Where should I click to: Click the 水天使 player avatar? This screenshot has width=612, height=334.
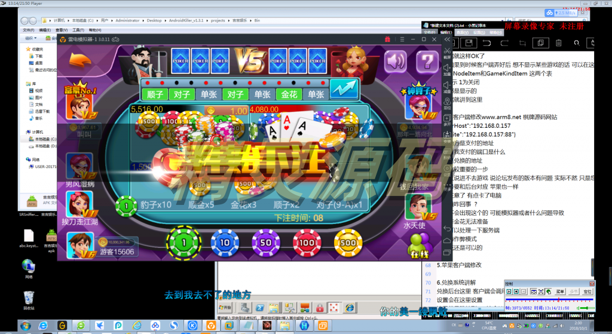[418, 206]
